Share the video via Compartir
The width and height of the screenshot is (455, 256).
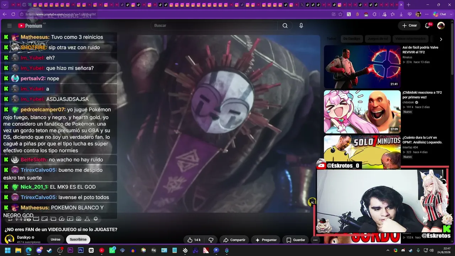tap(234, 240)
